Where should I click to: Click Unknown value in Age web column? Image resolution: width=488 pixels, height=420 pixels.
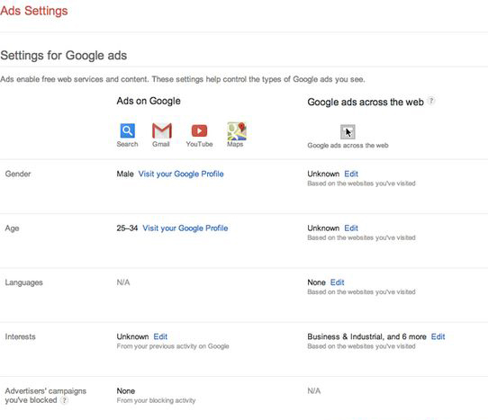pos(323,228)
